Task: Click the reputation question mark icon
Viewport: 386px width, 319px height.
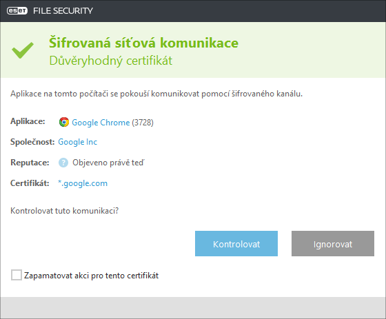Action: (63, 163)
